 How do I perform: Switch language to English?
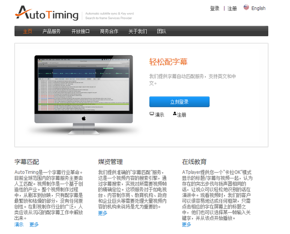[x=259, y=8]
